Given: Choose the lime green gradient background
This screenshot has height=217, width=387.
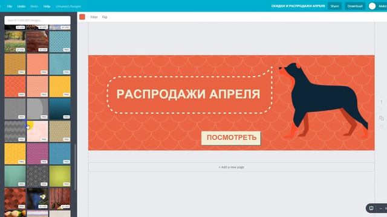Looking at the screenshot, I should [60, 176].
